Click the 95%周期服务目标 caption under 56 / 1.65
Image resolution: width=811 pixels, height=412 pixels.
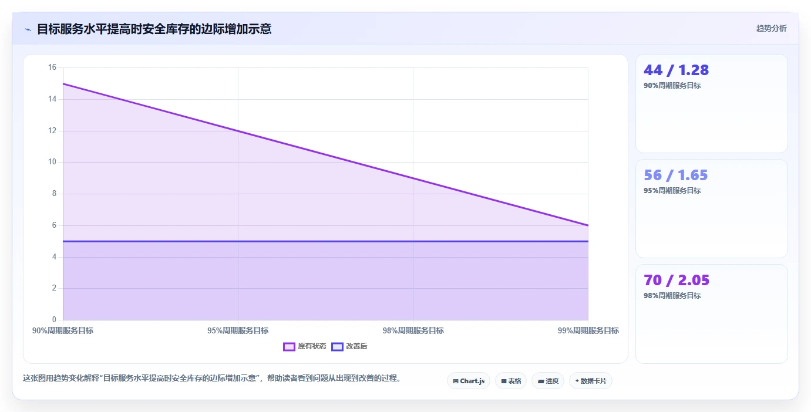pyautogui.click(x=672, y=191)
